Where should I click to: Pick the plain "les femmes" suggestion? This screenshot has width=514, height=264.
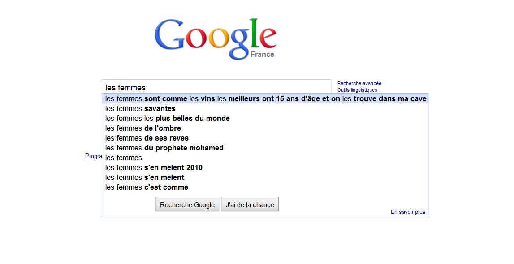point(124,158)
